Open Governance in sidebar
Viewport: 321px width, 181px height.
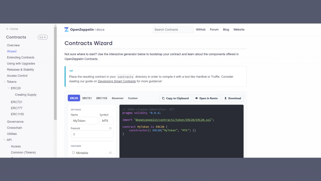click(15, 122)
